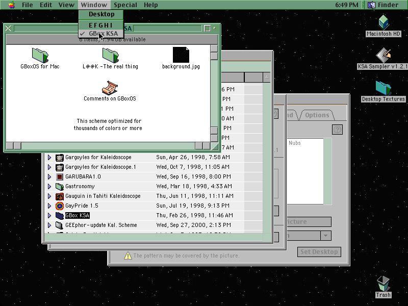
Task: Click the Gastronomy folder icon in list
Action: 60,187
